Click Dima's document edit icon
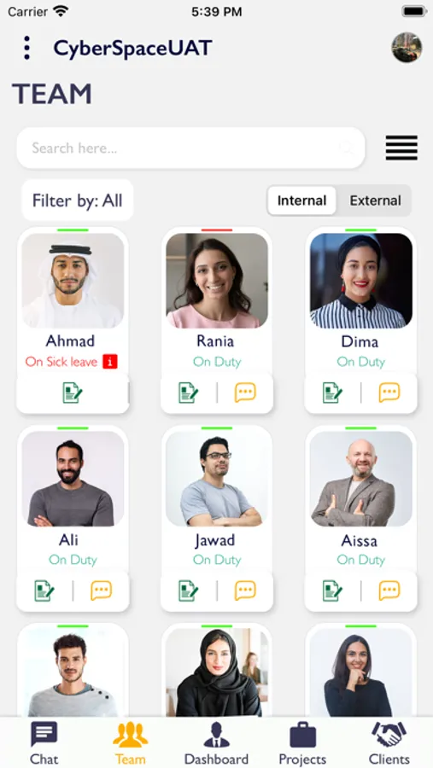Image resolution: width=433 pixels, height=768 pixels. (x=332, y=393)
